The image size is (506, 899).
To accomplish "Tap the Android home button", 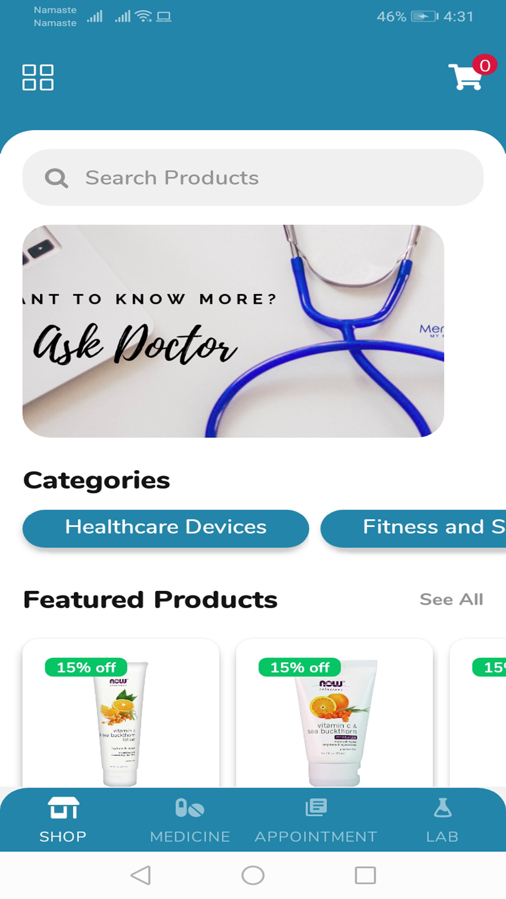I will pos(253,875).
